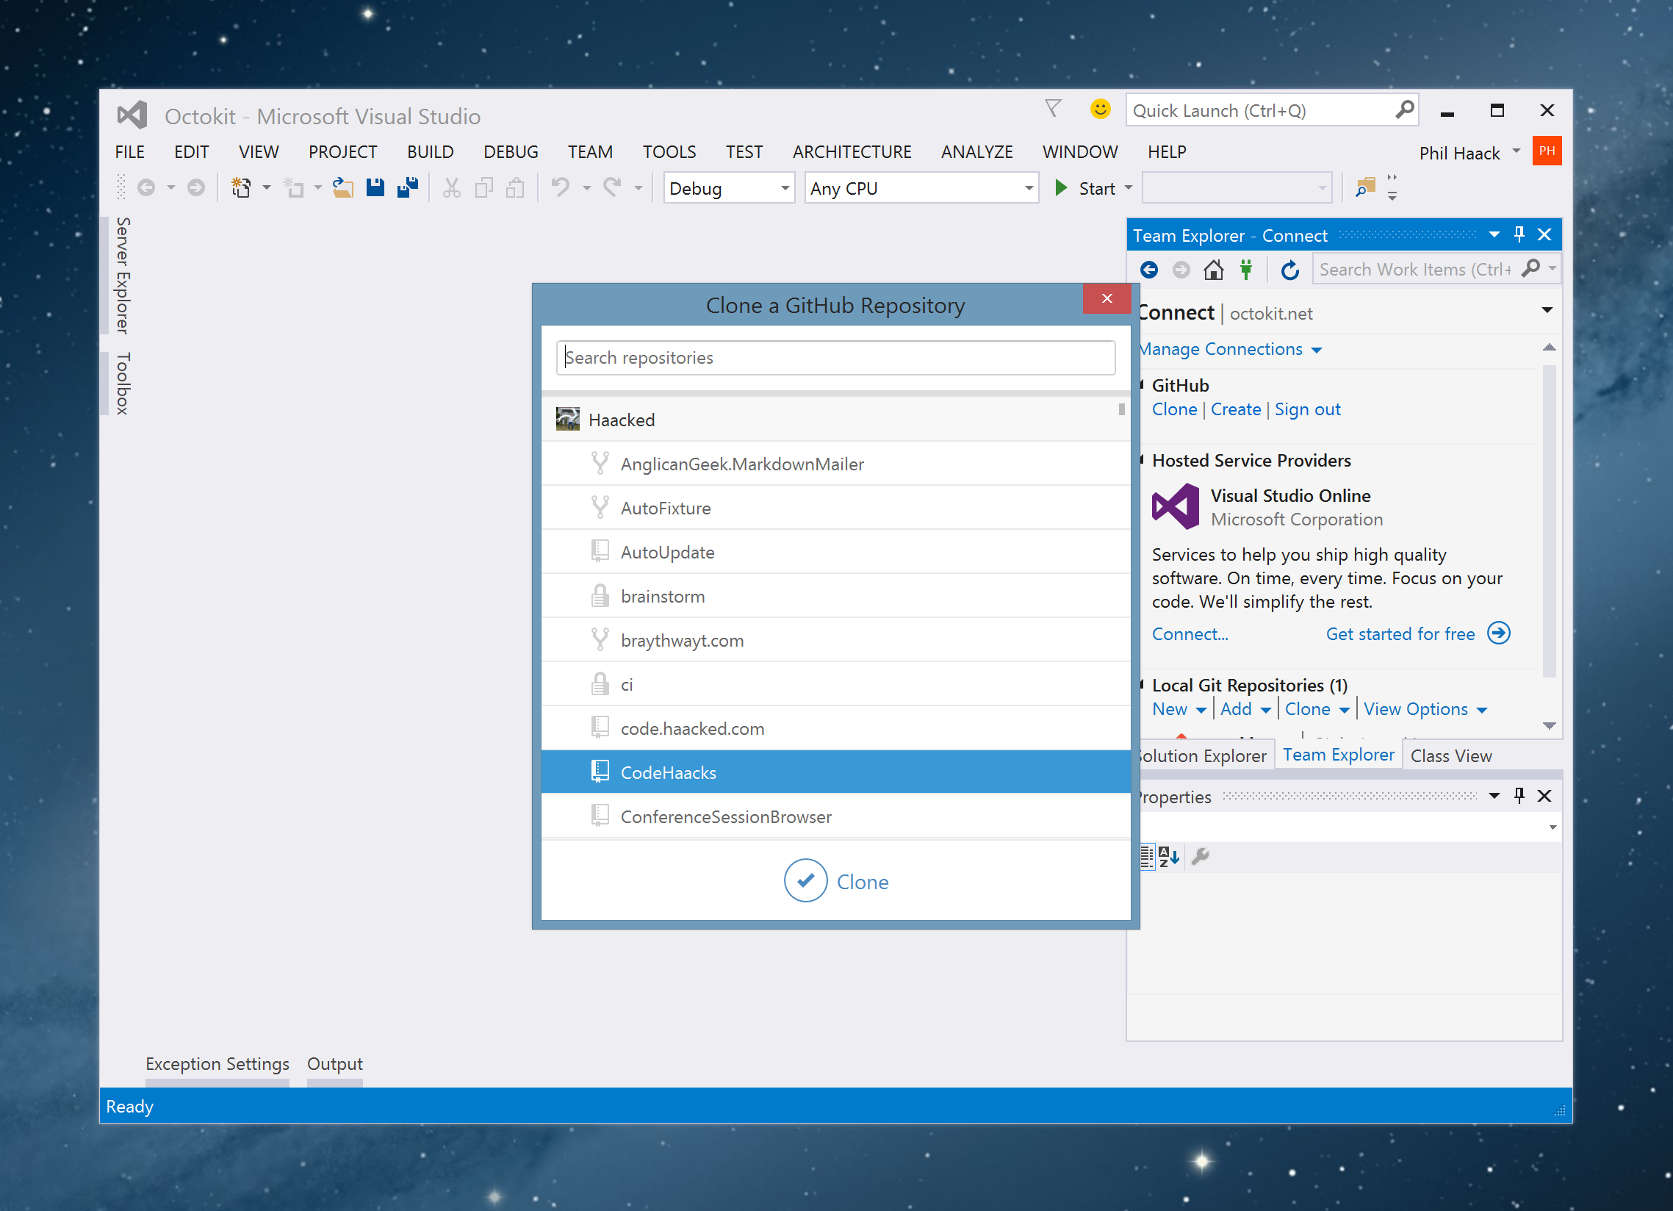The height and width of the screenshot is (1211, 1673).
Task: Select the ConferenceSessionBrowser repository
Action: pos(726,817)
